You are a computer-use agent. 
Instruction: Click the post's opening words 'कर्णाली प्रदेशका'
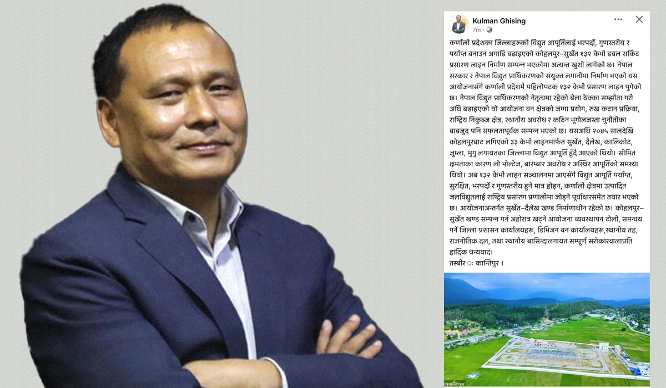point(475,43)
